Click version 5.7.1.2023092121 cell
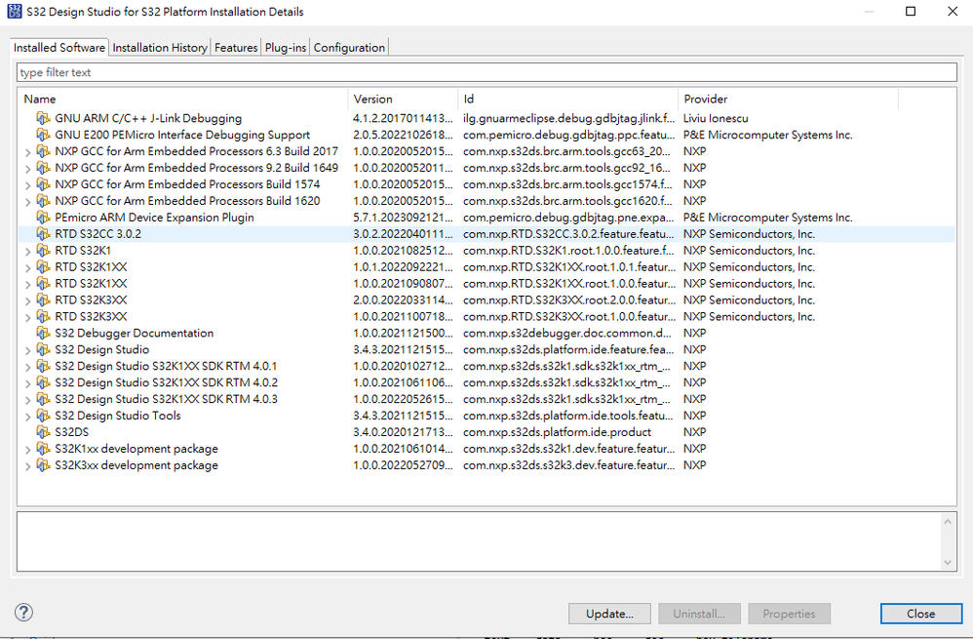 click(x=404, y=218)
